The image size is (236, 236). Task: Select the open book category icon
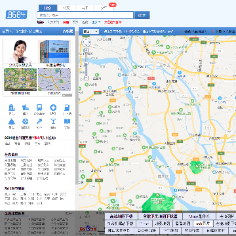[x=67, y=121]
